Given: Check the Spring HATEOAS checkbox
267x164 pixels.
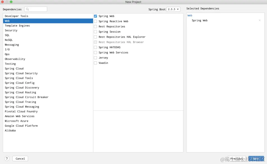Looking at the screenshot, I should (96, 47).
